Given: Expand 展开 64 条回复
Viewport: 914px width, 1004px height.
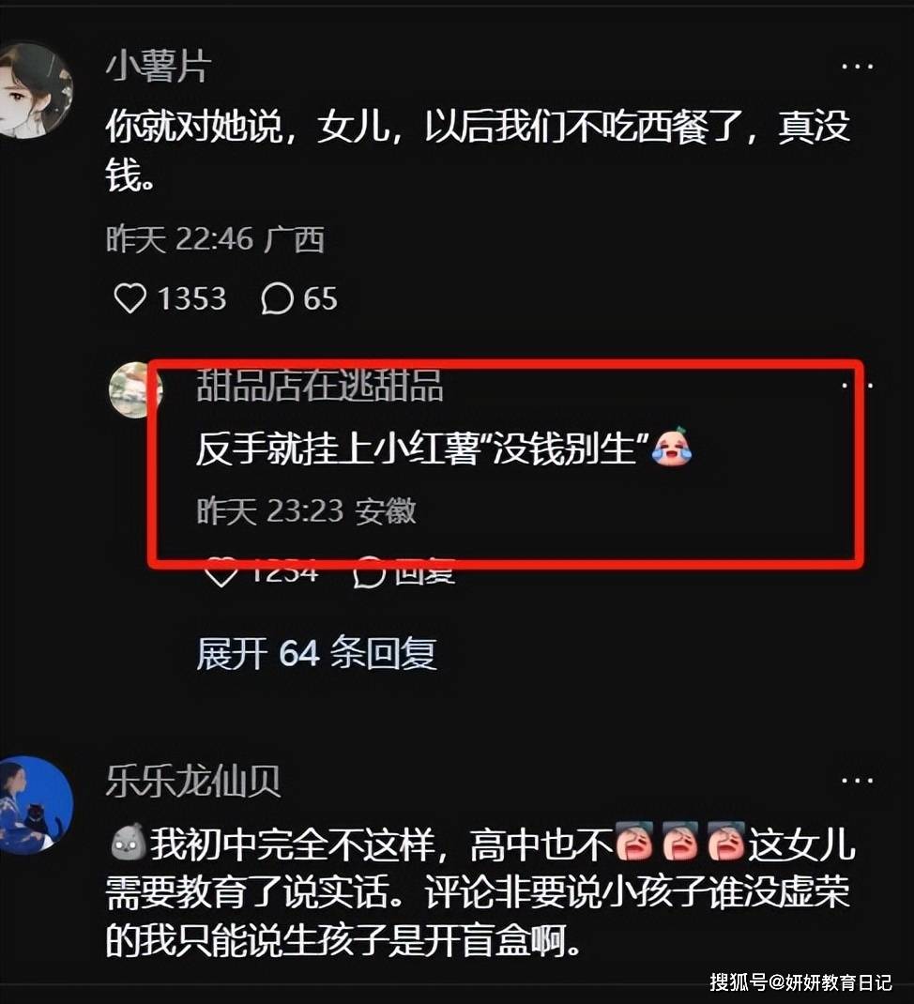Looking at the screenshot, I should [317, 654].
